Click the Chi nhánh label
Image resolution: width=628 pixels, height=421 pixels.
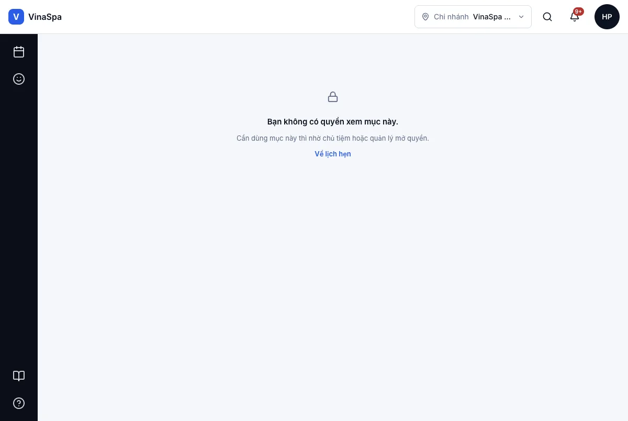(x=451, y=17)
